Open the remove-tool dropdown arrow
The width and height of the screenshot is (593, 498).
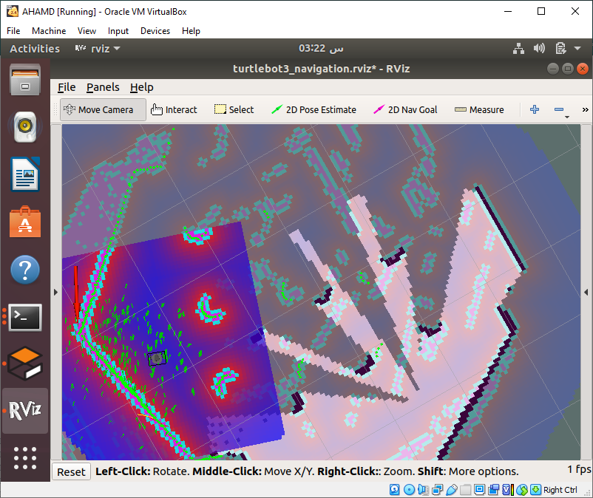[567, 117]
